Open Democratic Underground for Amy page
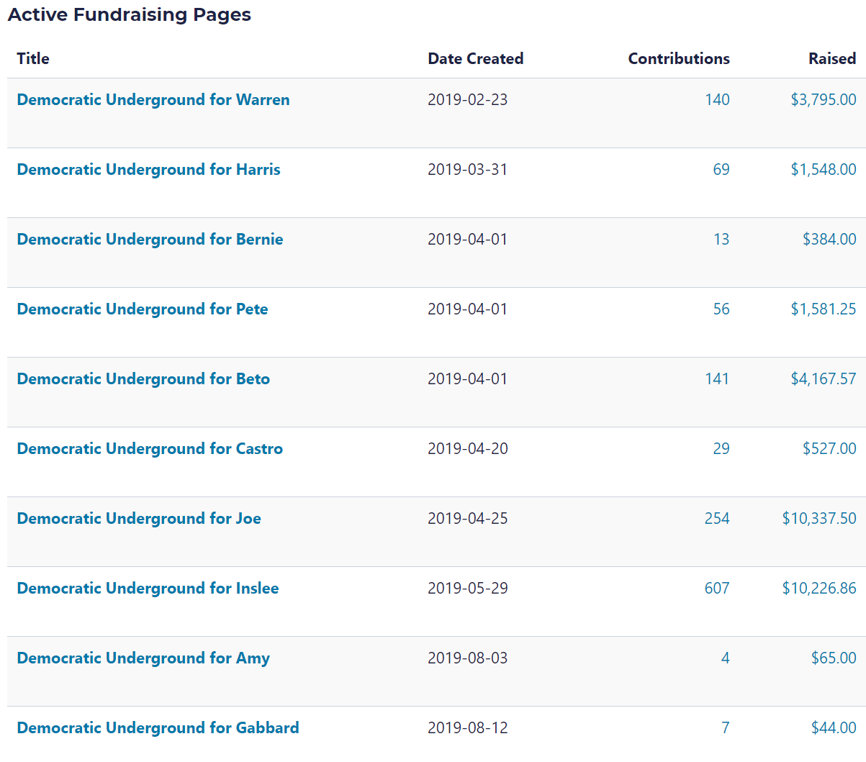 143,658
